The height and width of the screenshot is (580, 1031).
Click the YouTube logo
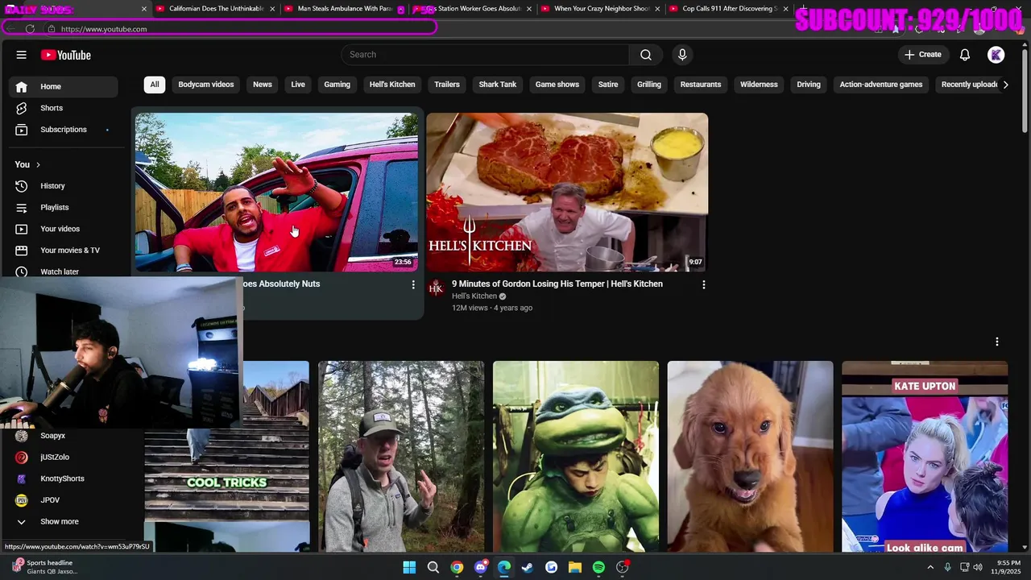(66, 55)
